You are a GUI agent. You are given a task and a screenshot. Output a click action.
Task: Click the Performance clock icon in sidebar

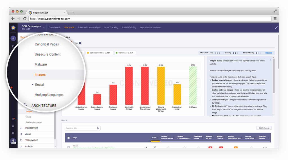pos(21,140)
